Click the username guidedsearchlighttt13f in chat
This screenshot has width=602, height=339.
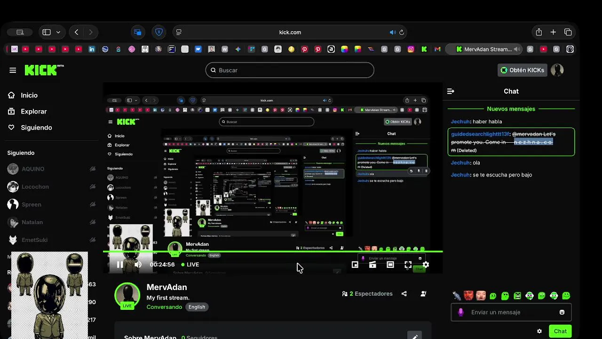click(x=480, y=134)
